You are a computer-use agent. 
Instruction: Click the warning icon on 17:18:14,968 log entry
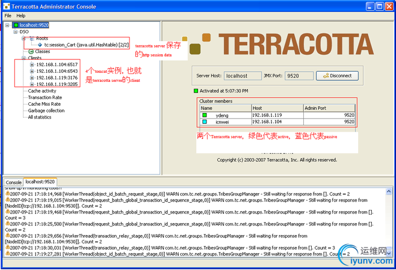[x=7, y=194]
